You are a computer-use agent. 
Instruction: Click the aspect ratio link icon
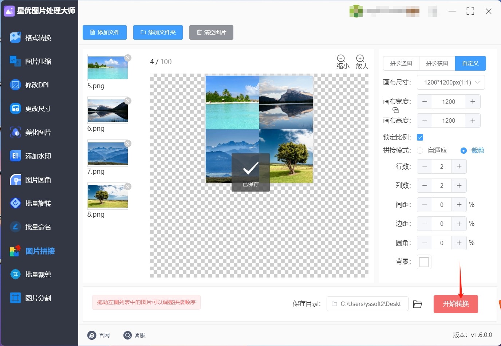pyautogui.click(x=396, y=110)
